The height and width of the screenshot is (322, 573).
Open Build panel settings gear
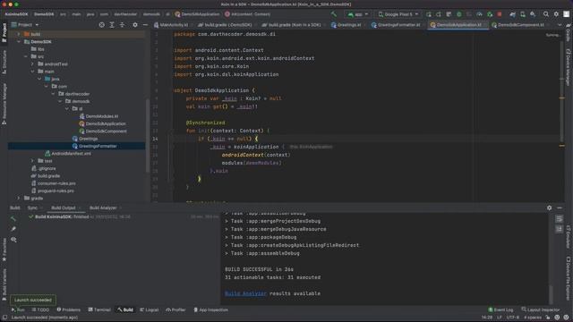(x=549, y=208)
